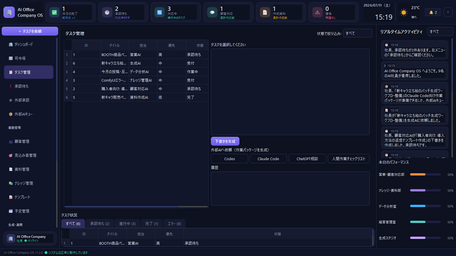456x256 pixels.
Task: Click the AI Office Company OS logo icon
Action: (9, 12)
